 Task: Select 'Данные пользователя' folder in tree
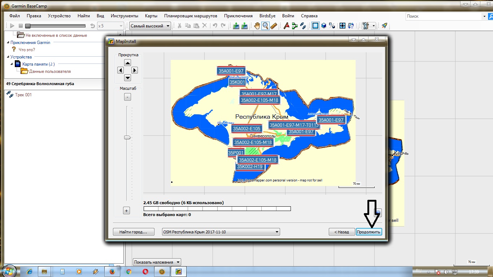pyautogui.click(x=50, y=71)
